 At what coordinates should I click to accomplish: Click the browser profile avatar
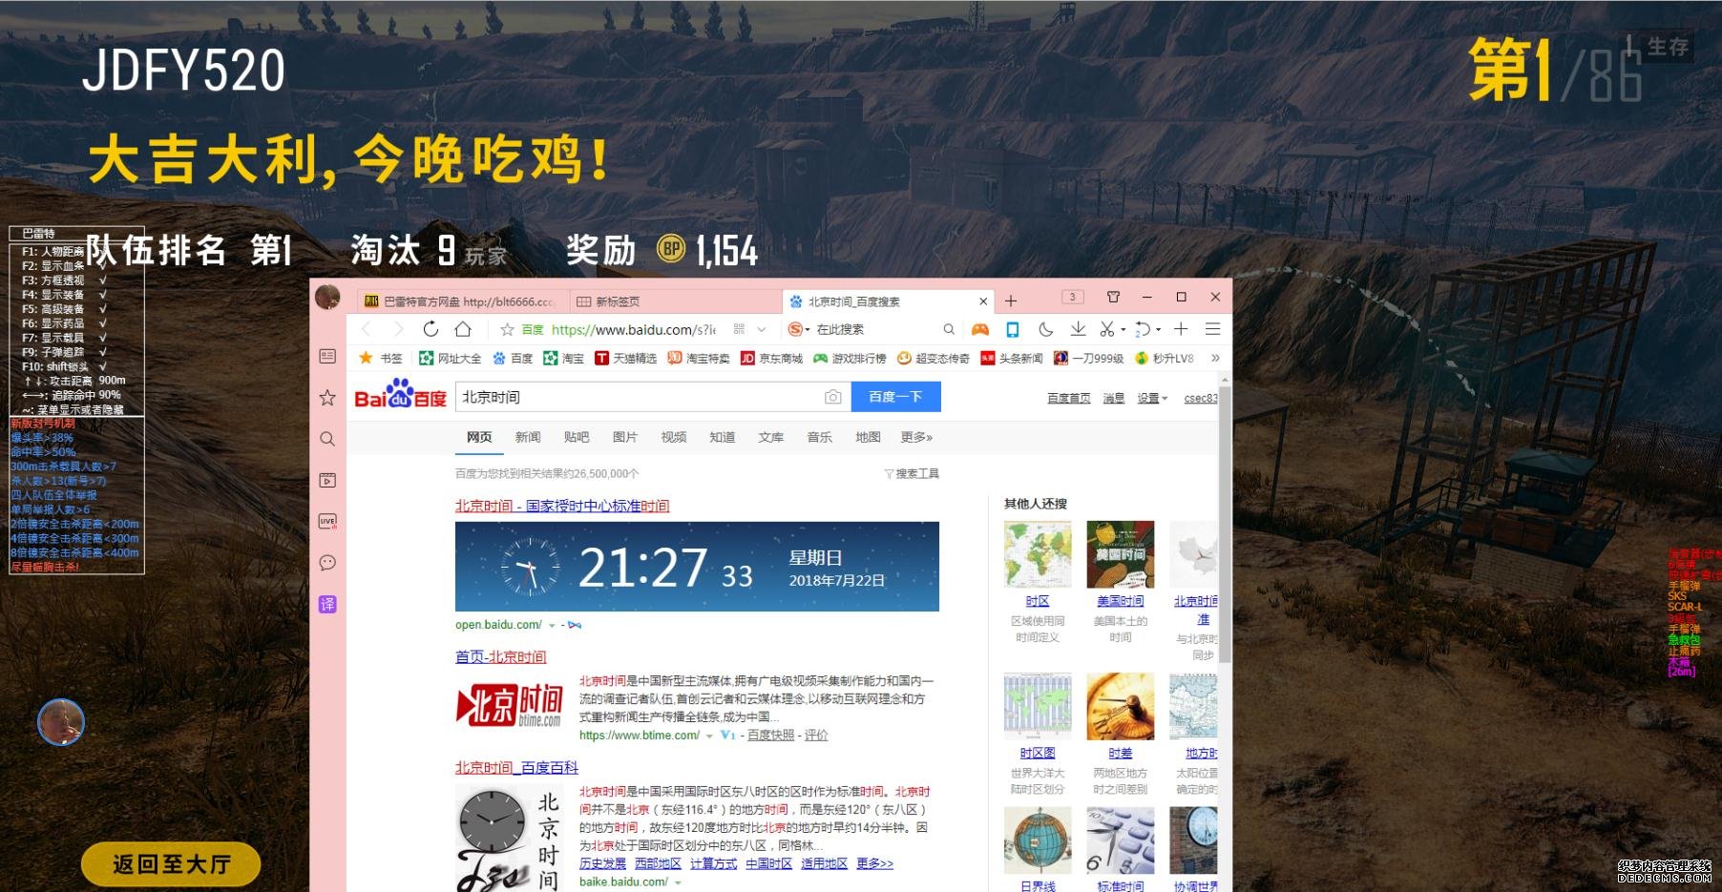click(x=327, y=297)
